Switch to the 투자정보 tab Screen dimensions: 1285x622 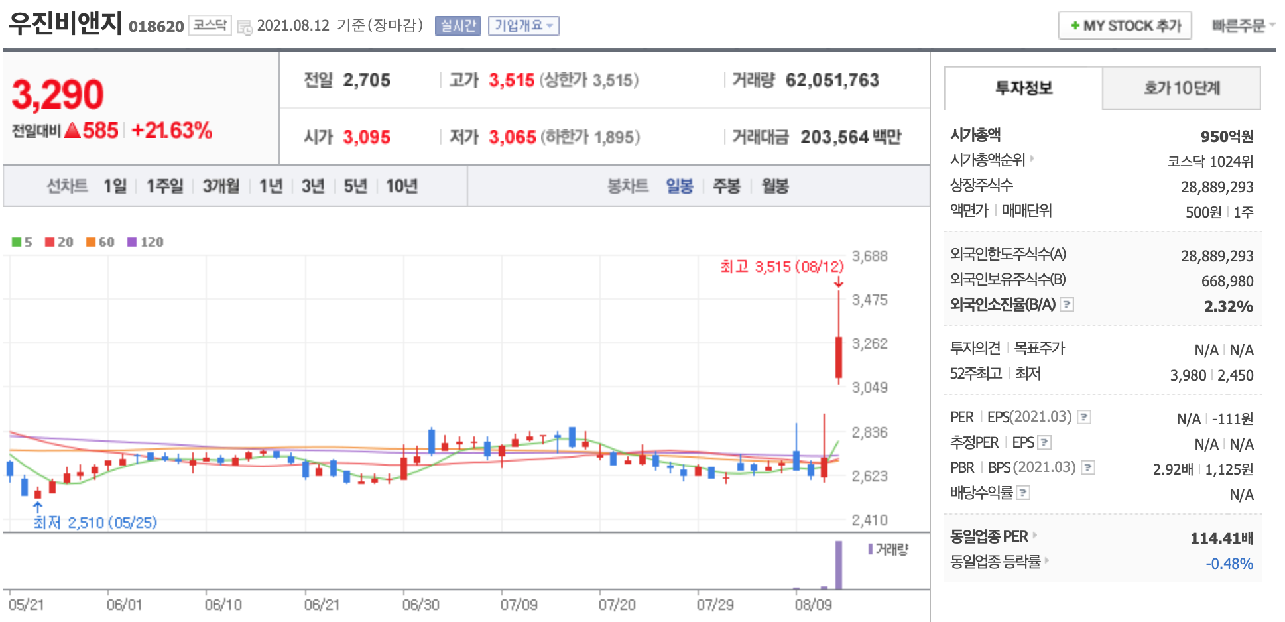(1023, 88)
